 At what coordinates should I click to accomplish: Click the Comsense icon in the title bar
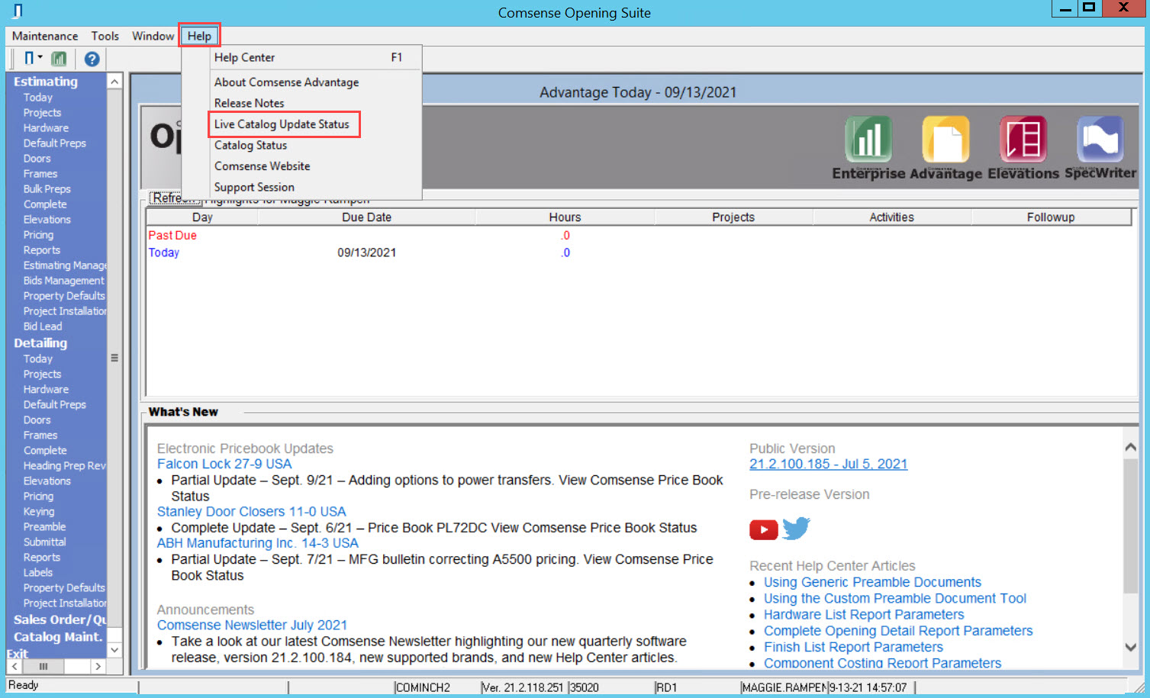coord(17,11)
